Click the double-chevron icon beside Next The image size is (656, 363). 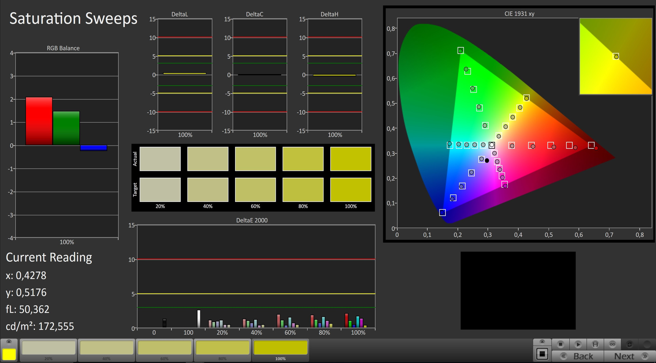(645, 356)
